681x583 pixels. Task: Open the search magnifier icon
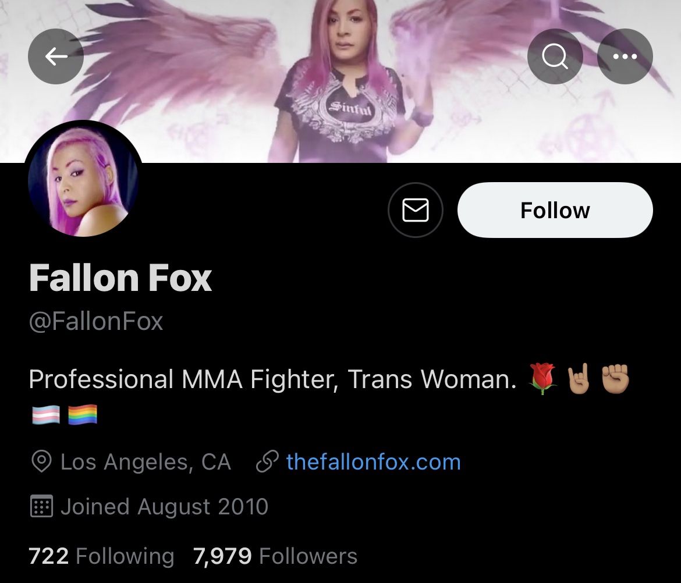point(555,56)
